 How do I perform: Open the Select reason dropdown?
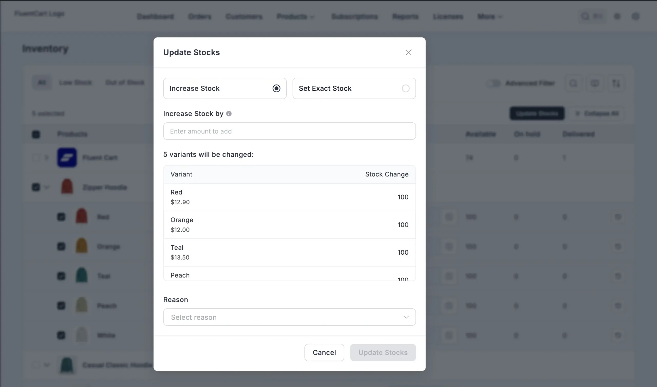click(x=289, y=317)
